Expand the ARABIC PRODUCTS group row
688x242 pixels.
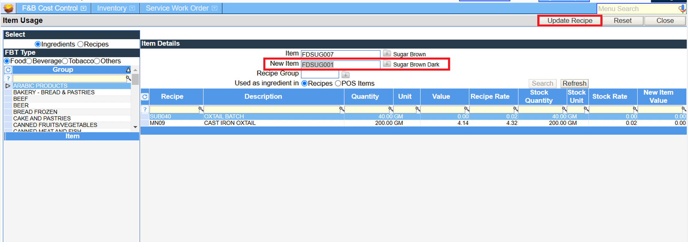coord(8,86)
